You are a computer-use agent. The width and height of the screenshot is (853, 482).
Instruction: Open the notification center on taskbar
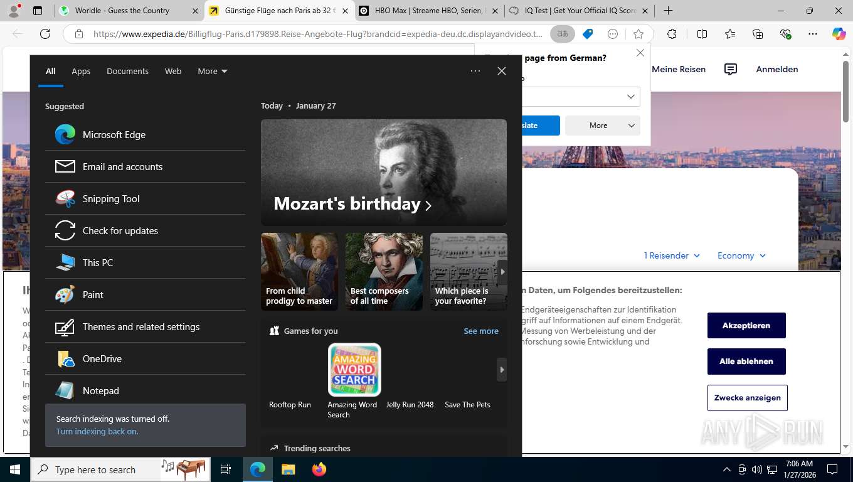tap(832, 469)
